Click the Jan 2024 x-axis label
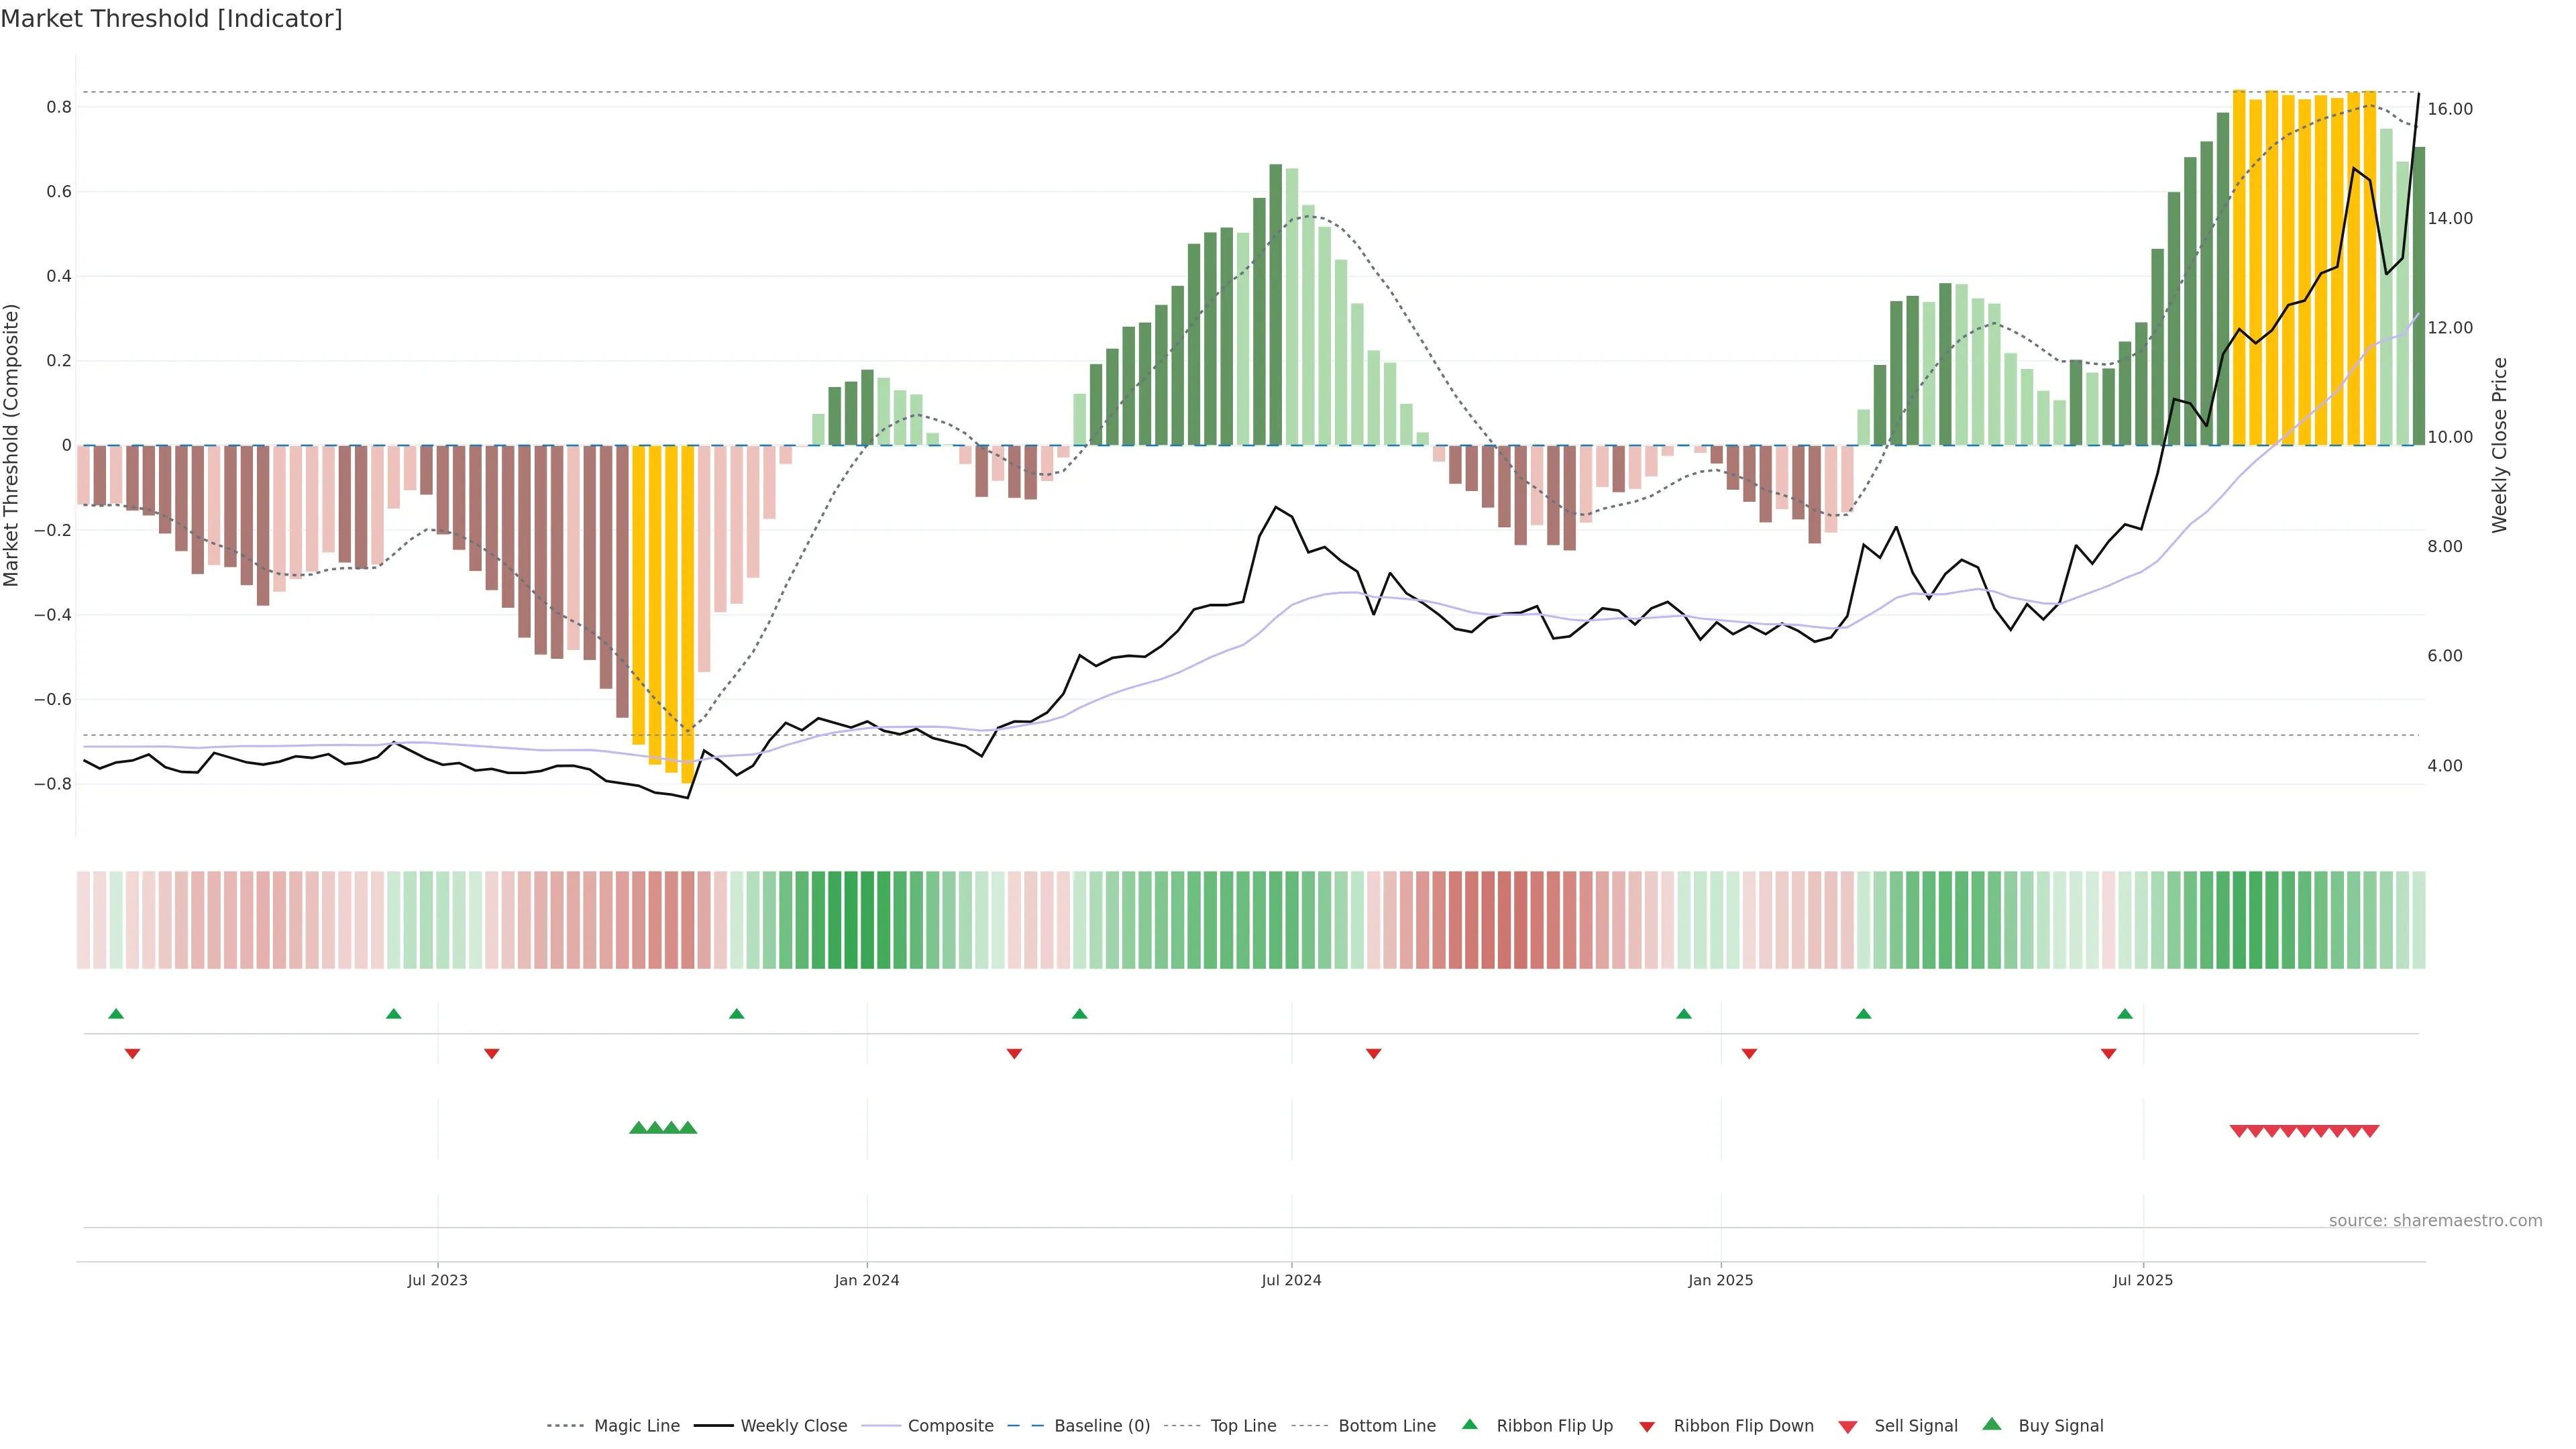 coord(867,1280)
